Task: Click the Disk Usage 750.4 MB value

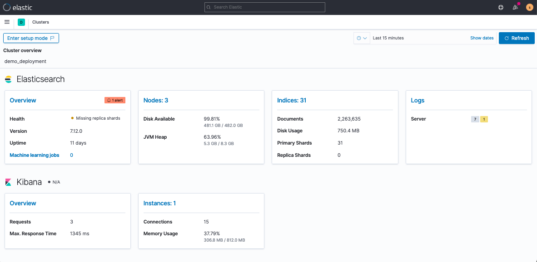Action: pos(348,131)
